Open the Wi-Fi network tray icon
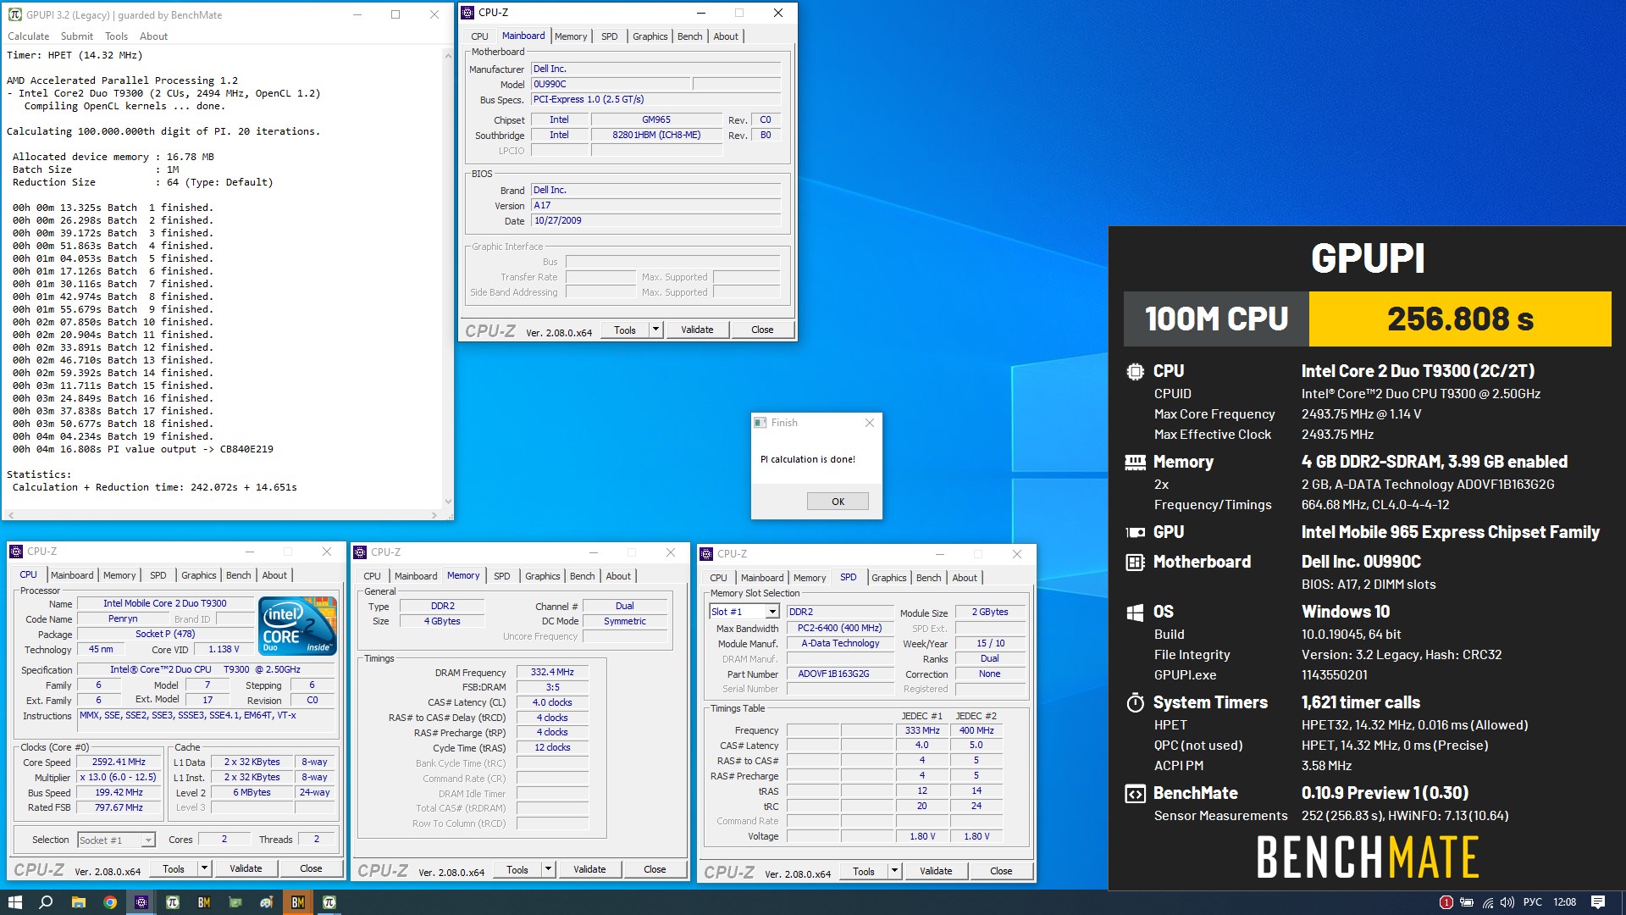 click(x=1488, y=902)
